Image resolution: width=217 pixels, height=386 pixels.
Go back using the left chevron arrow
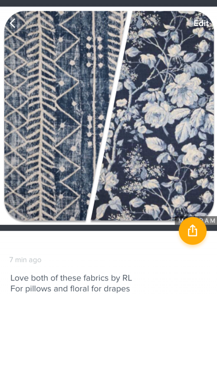click(13, 23)
